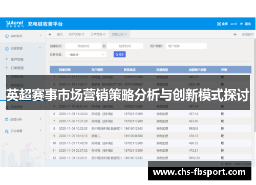The width and height of the screenshot is (256, 185).
Task: Click the 运营分析 calendar icon in sidebar
Action: (7, 120)
